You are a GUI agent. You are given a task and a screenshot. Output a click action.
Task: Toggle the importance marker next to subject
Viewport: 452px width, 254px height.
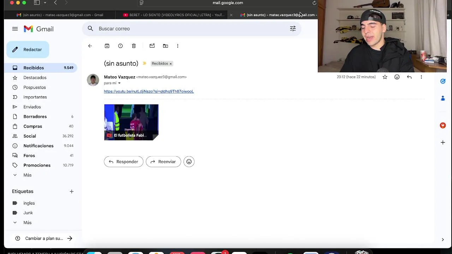tap(144, 64)
